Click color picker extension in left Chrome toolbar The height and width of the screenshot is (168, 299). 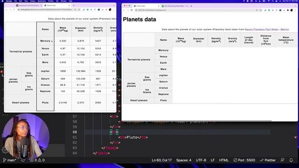pyautogui.click(x=84, y=9)
